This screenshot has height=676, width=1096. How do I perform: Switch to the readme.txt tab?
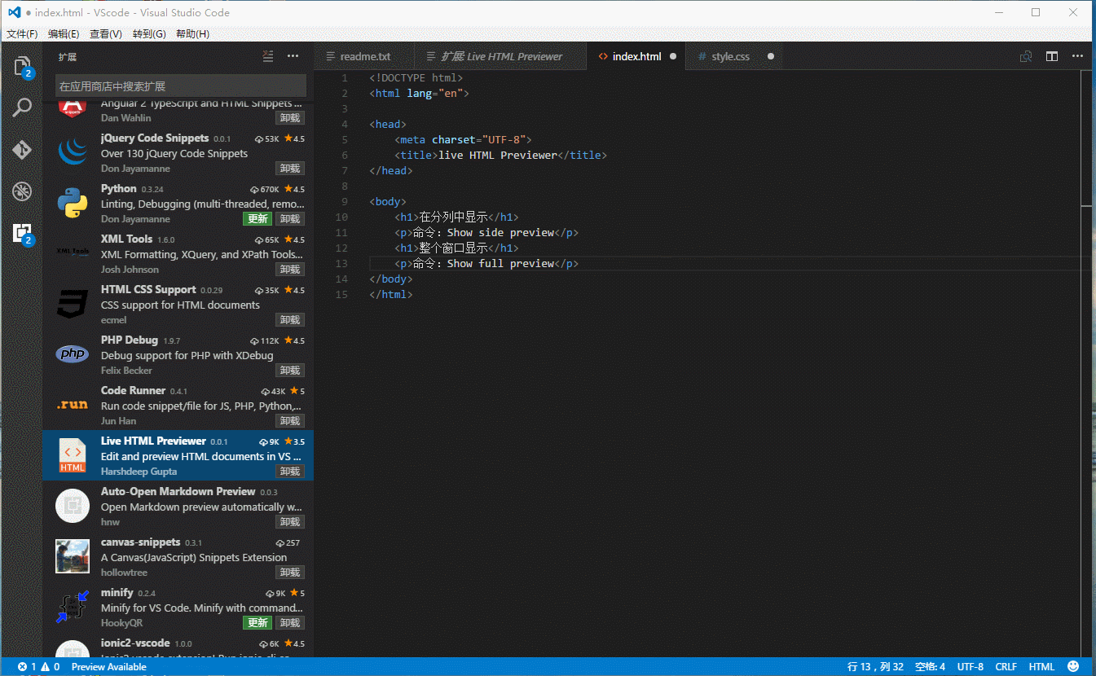click(x=365, y=56)
